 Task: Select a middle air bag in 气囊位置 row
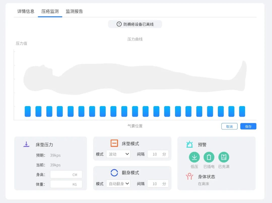point(135,111)
